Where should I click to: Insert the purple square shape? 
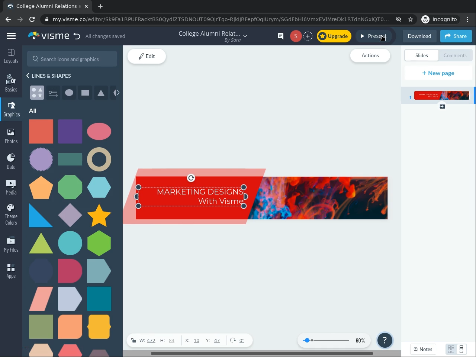coord(70,132)
